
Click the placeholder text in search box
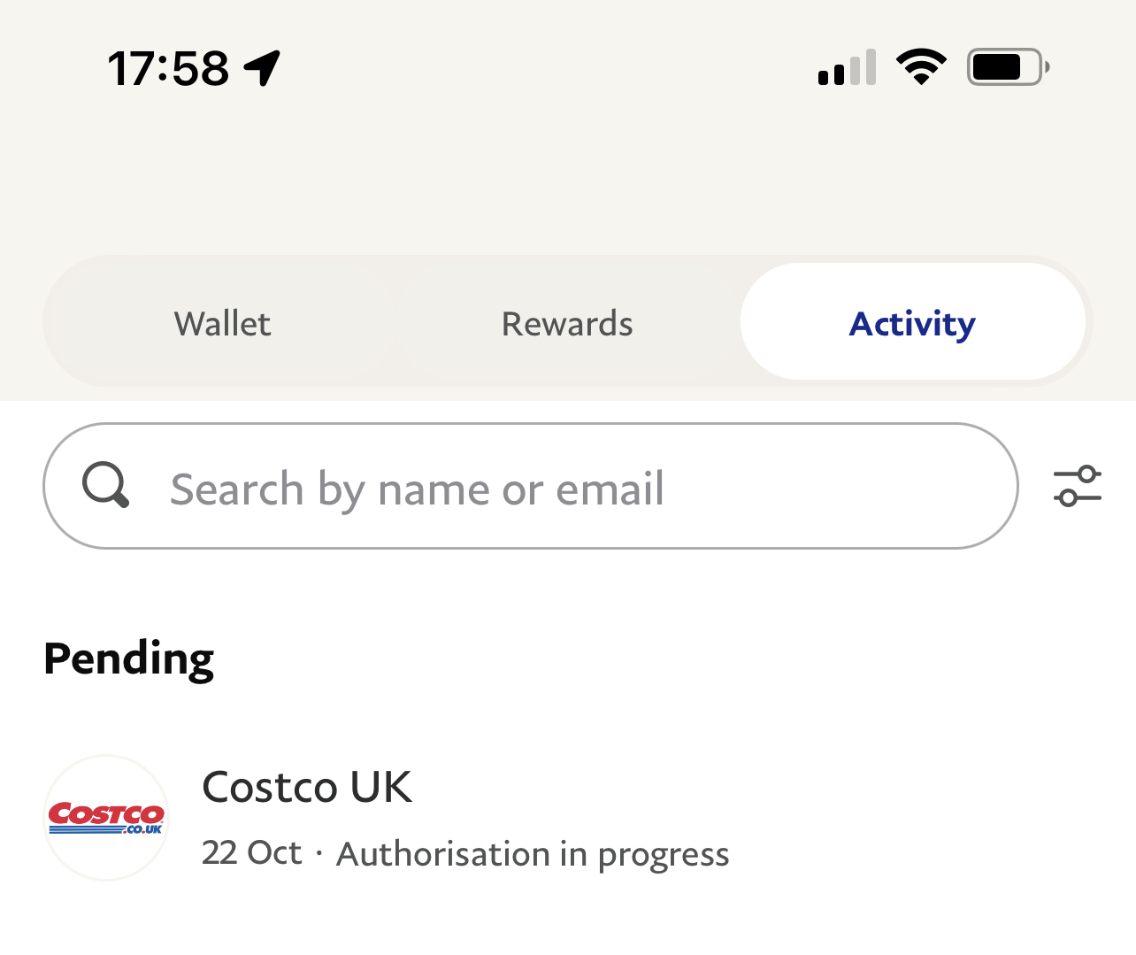(x=417, y=489)
